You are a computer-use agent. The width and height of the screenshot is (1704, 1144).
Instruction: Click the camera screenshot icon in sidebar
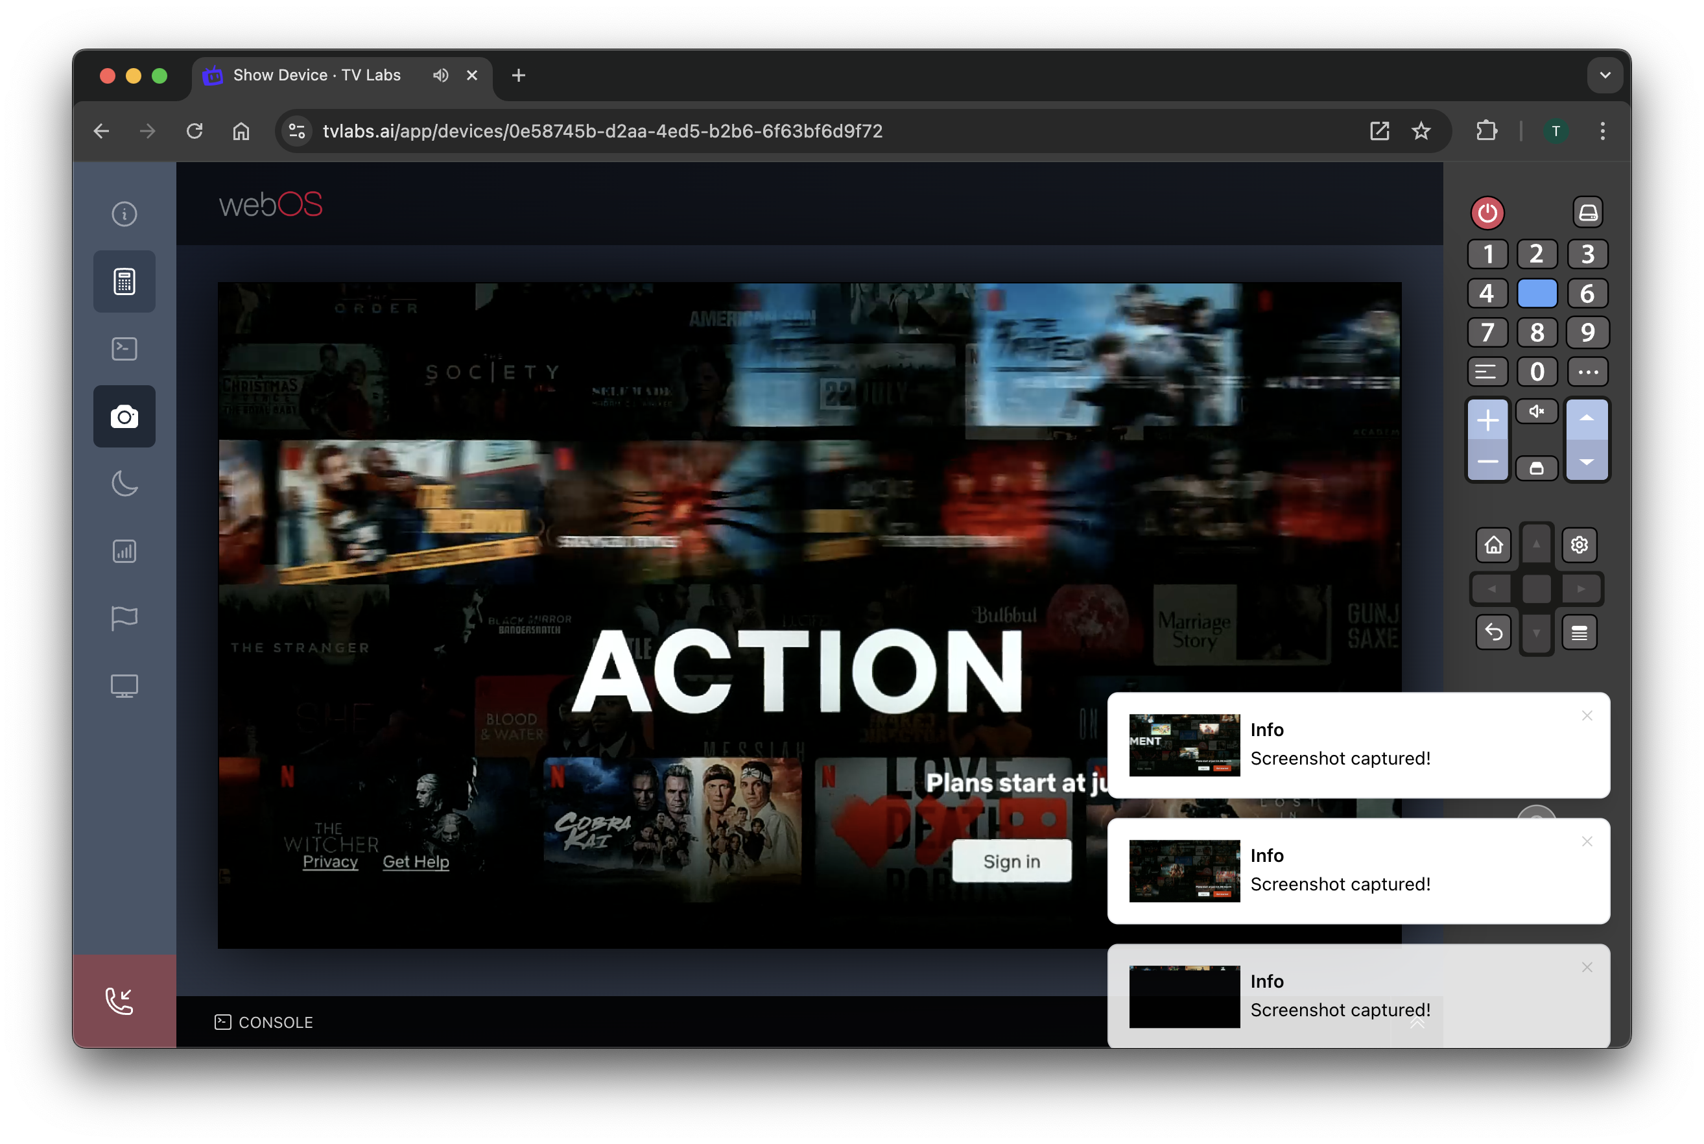(124, 416)
